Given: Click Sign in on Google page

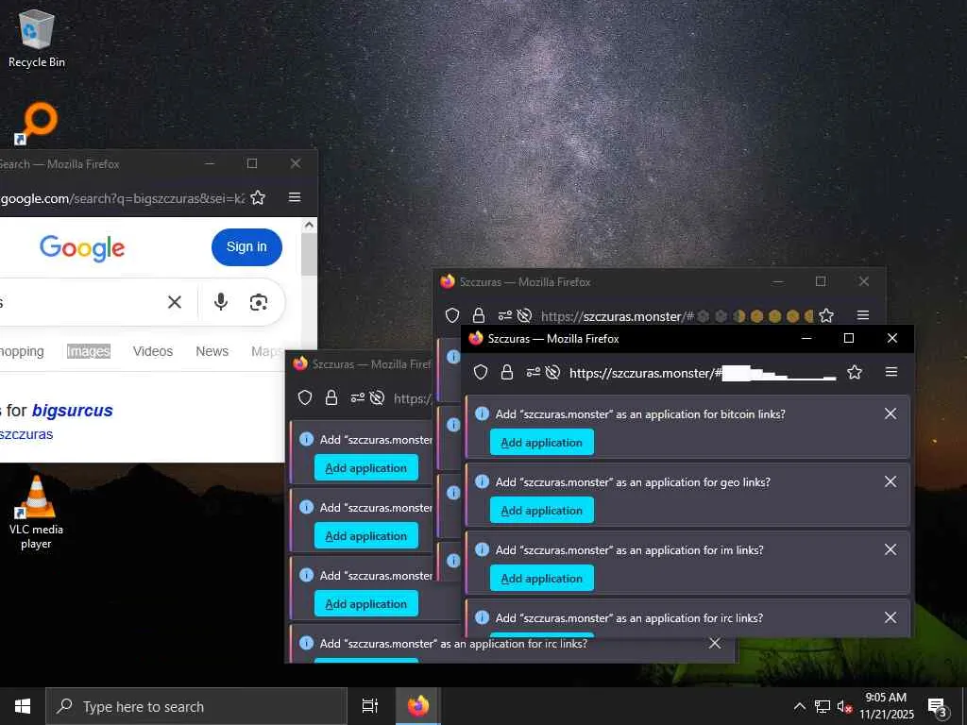Looking at the screenshot, I should [x=246, y=246].
